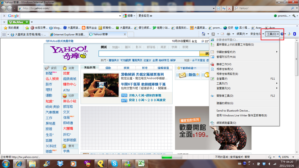The width and height of the screenshot is (299, 168).
Task: Click the iPhone news thumbnail image
Action: pyautogui.click(x=101, y=85)
